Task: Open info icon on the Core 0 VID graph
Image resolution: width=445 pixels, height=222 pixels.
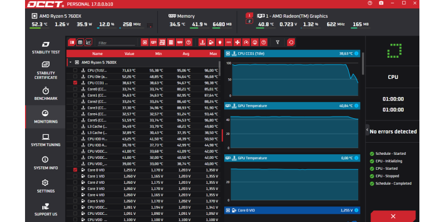Action: [x=356, y=210]
